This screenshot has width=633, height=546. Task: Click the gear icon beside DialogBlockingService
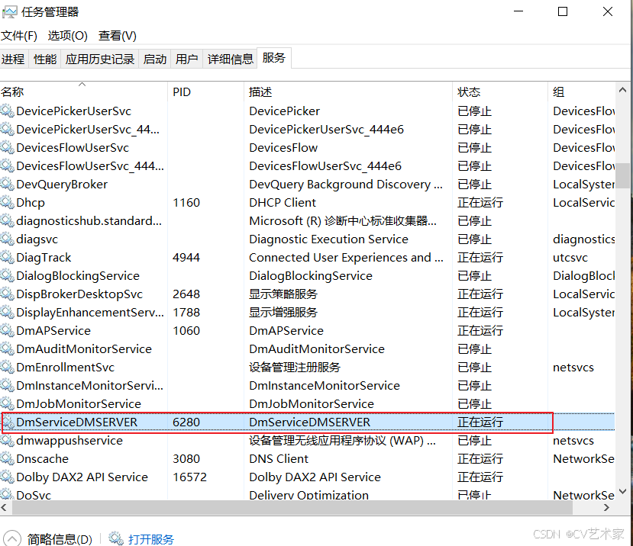[8, 276]
